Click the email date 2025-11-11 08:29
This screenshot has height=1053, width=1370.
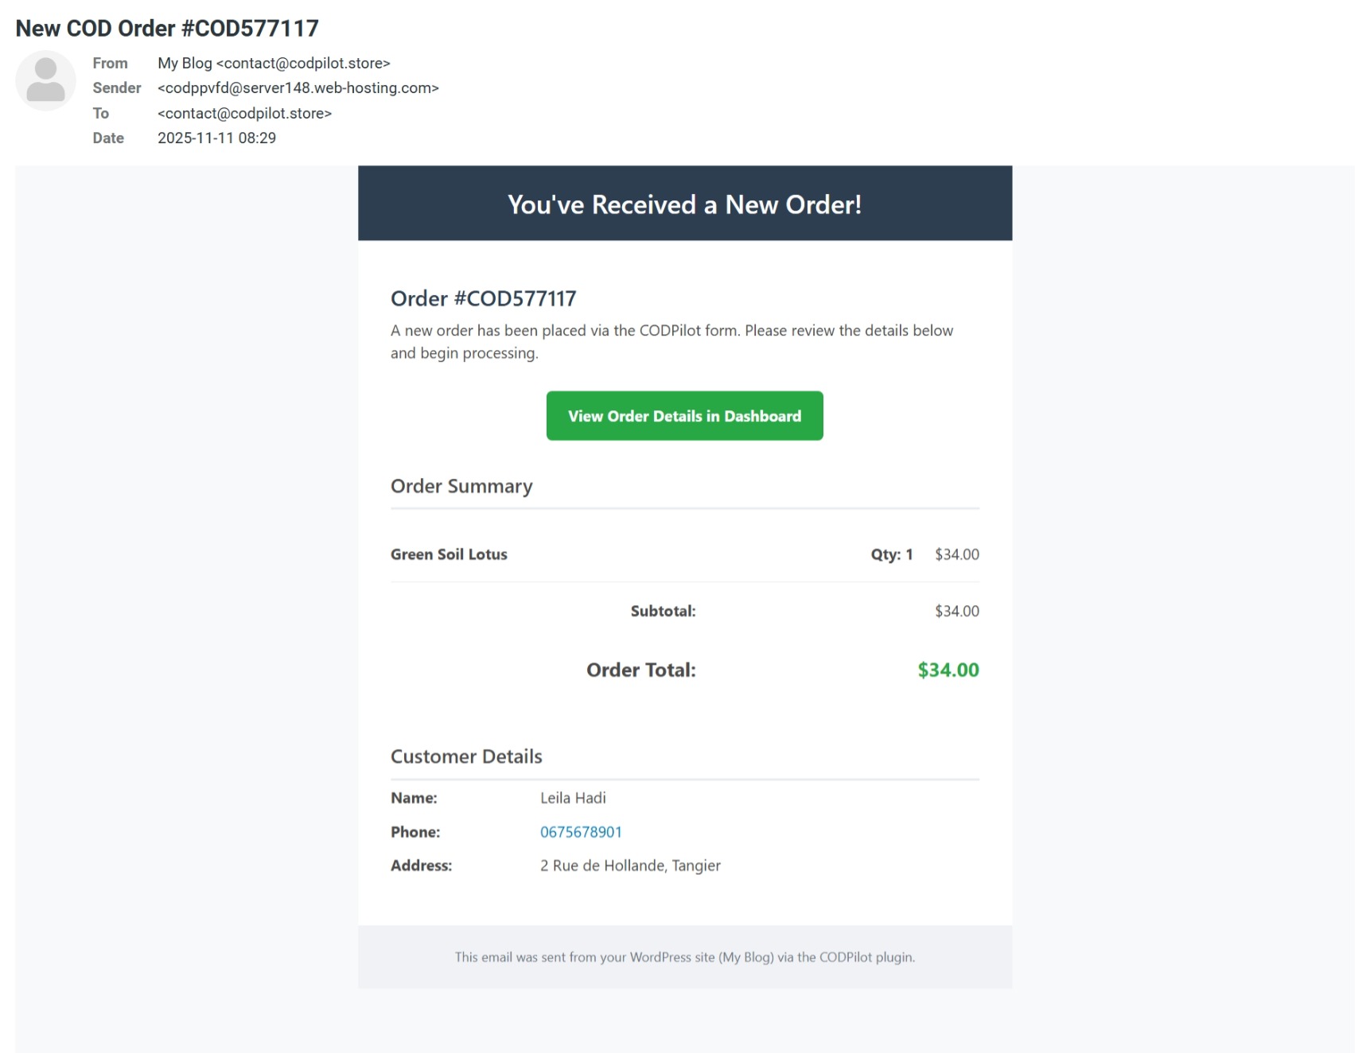pyautogui.click(x=216, y=138)
